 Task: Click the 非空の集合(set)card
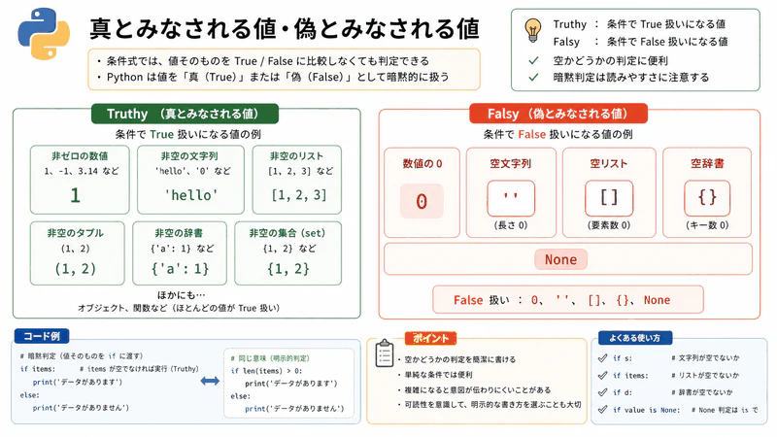[x=287, y=253]
